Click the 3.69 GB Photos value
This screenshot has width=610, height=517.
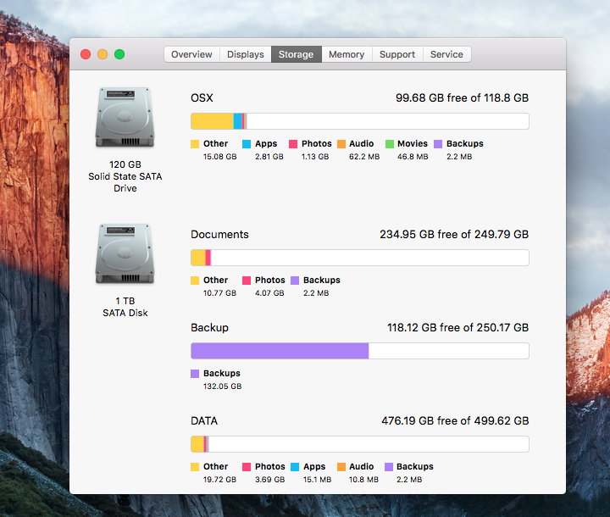[x=270, y=480]
